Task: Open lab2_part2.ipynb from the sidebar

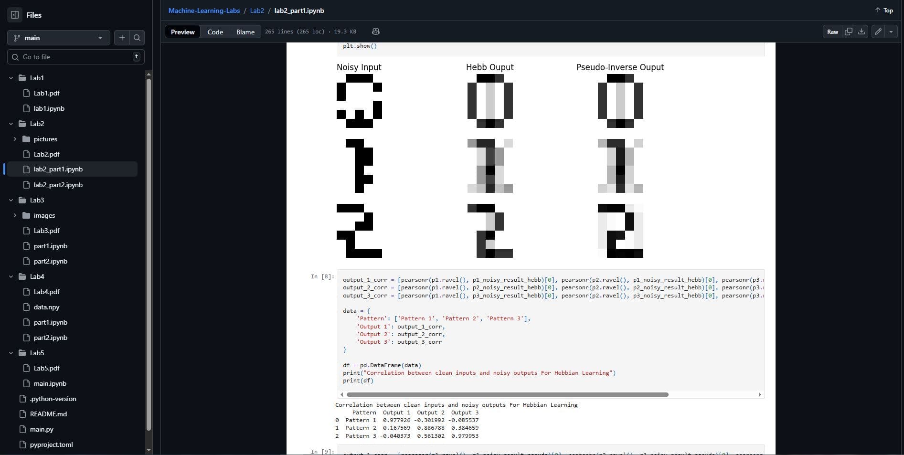Action: pyautogui.click(x=58, y=185)
